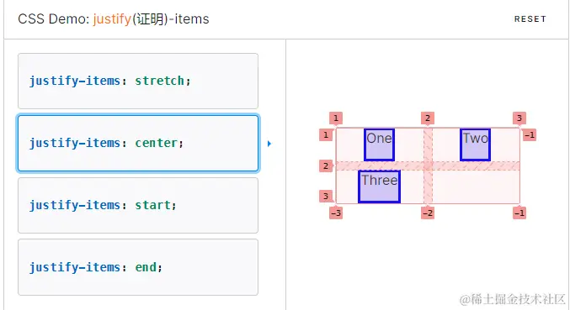The image size is (570, 310).
Task: Choose the justify-items: end option
Action: pyautogui.click(x=138, y=267)
